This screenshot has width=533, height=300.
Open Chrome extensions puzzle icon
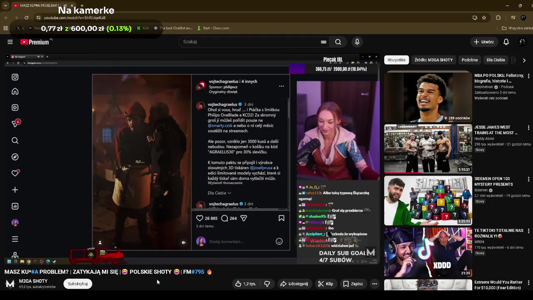point(498,17)
